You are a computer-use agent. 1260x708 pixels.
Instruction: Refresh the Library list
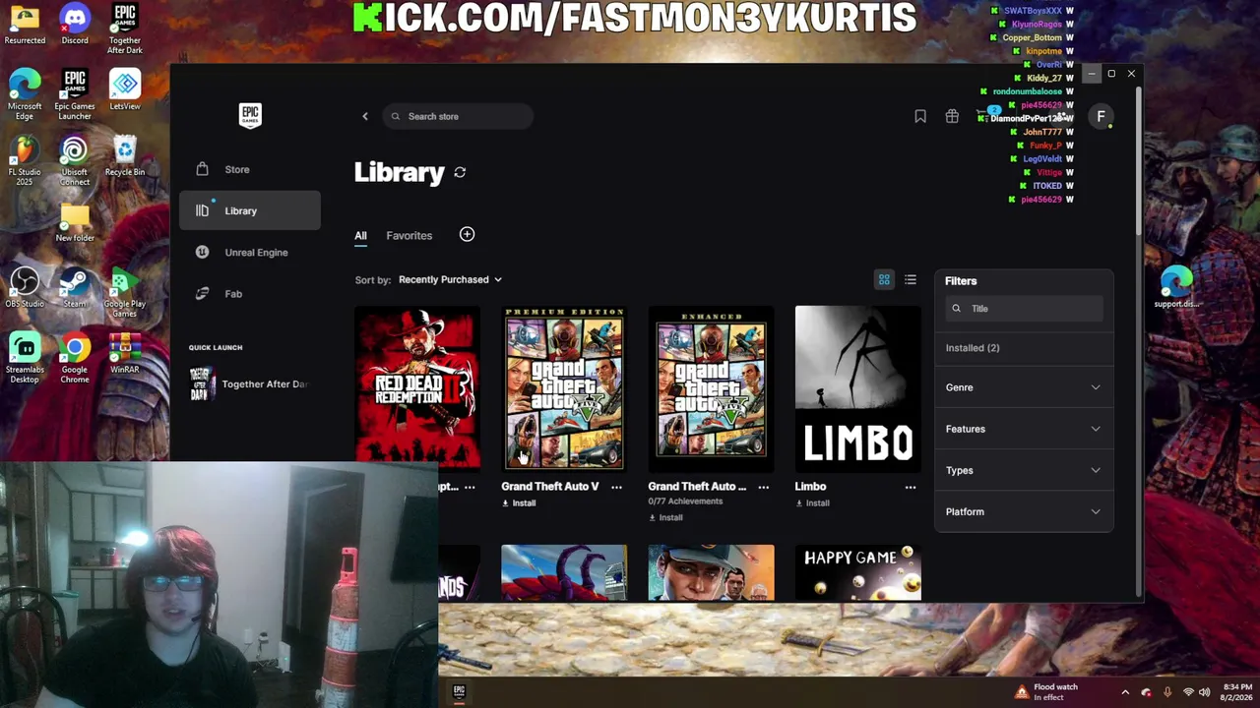460,173
